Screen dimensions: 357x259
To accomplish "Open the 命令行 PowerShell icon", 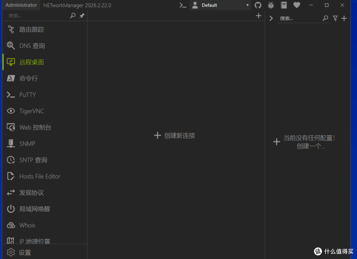I will point(11,78).
